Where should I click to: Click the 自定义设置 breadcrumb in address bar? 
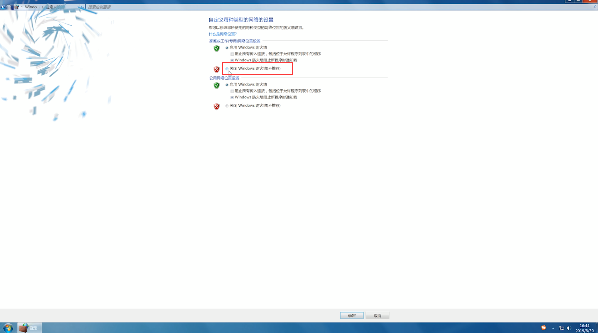(x=55, y=7)
